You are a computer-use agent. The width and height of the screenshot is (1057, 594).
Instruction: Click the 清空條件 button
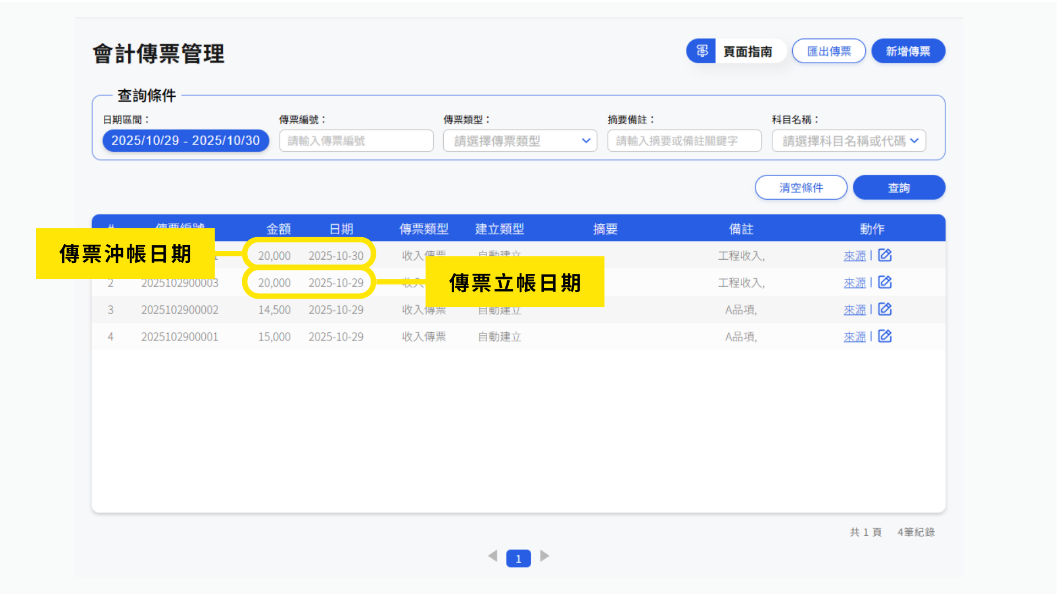coord(800,188)
